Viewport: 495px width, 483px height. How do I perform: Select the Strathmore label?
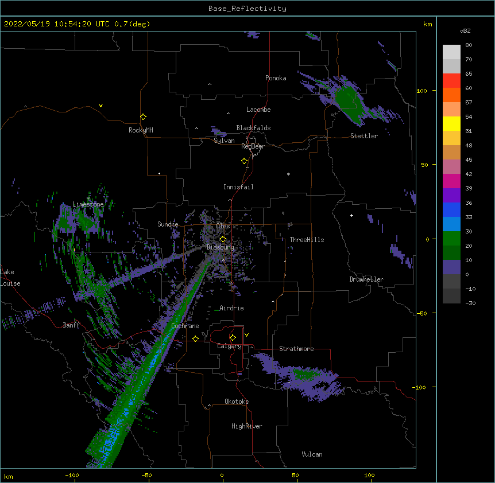coord(296,349)
